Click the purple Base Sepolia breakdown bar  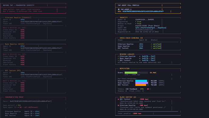pyautogui.click(x=141, y=83)
